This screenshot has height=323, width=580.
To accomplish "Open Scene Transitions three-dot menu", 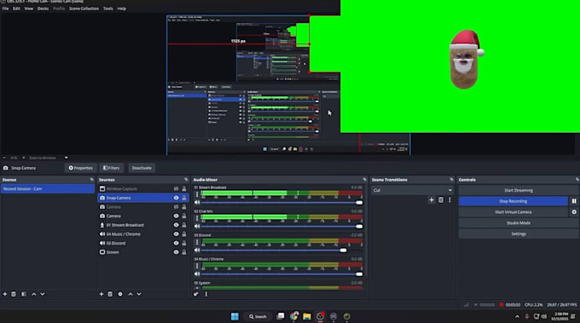I will click(449, 200).
